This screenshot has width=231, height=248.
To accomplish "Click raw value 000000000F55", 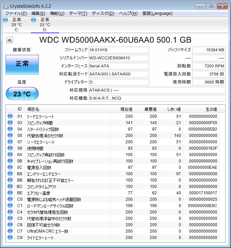I will coord(203,123).
